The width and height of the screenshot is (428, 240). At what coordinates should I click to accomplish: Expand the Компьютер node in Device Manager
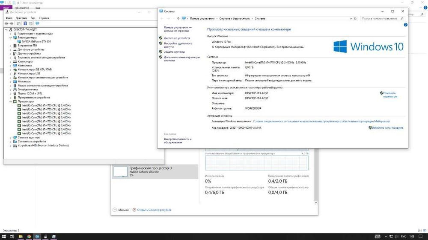coord(11,66)
